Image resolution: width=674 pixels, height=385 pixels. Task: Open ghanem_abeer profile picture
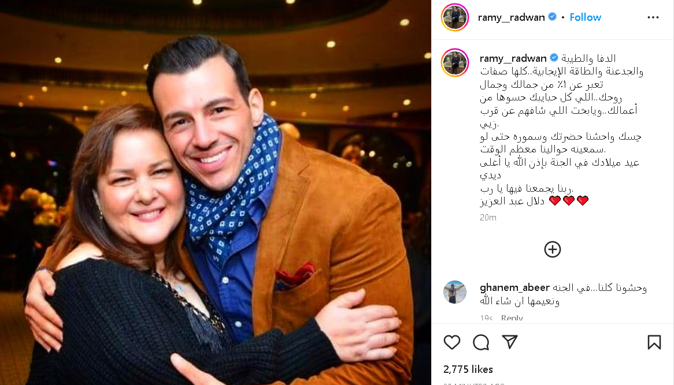pyautogui.click(x=455, y=292)
